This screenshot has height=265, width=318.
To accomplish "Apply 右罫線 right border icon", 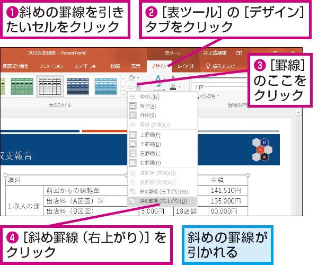I will point(132,163).
